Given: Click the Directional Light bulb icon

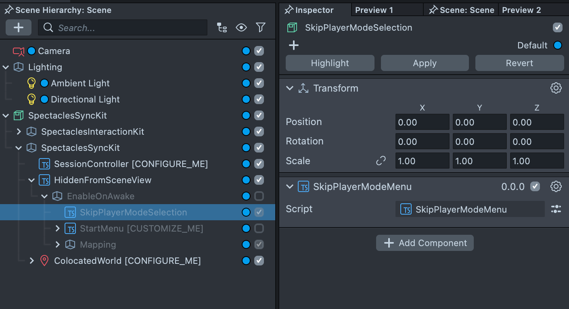Looking at the screenshot, I should (x=31, y=99).
